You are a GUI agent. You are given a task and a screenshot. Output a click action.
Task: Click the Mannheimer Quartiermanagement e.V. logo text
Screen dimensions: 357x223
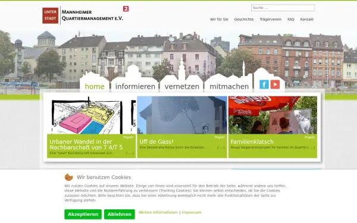92,15
